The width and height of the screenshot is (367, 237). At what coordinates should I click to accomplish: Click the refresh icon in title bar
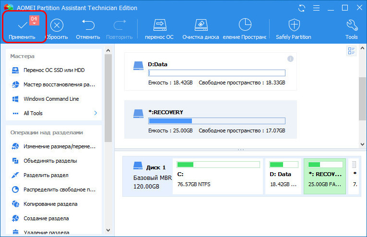tap(302, 8)
